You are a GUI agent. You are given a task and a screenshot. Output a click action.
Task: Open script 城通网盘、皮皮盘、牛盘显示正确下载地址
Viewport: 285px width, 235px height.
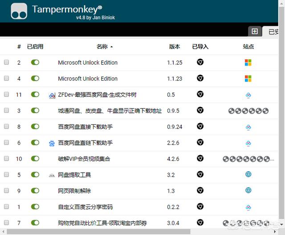(110, 111)
